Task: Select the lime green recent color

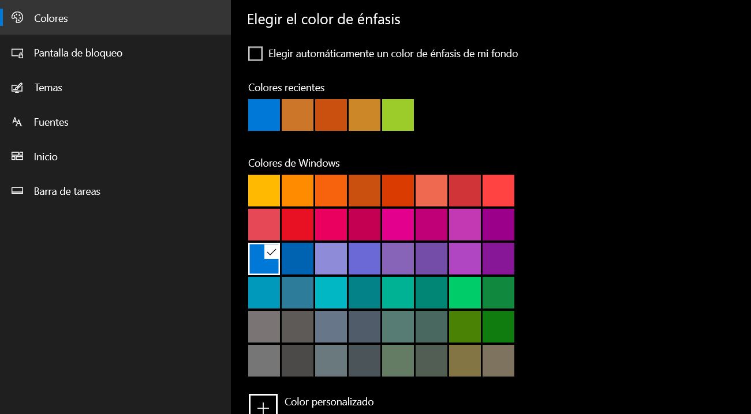Action: (x=398, y=115)
